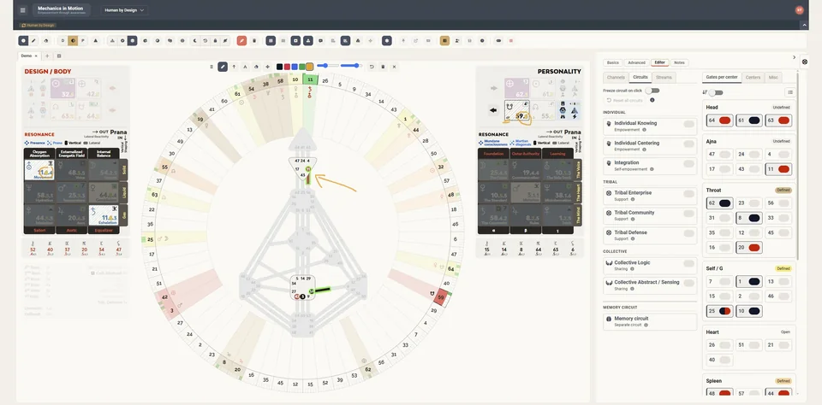
Task: Open the Channels tab
Action: pos(616,78)
